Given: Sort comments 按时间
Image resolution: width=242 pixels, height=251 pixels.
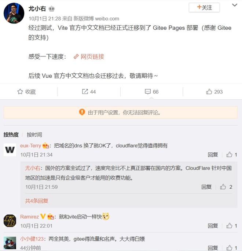Looking at the screenshot, I should (x=34, y=134).
